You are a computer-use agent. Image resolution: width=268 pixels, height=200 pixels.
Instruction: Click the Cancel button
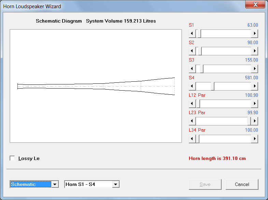242,184
